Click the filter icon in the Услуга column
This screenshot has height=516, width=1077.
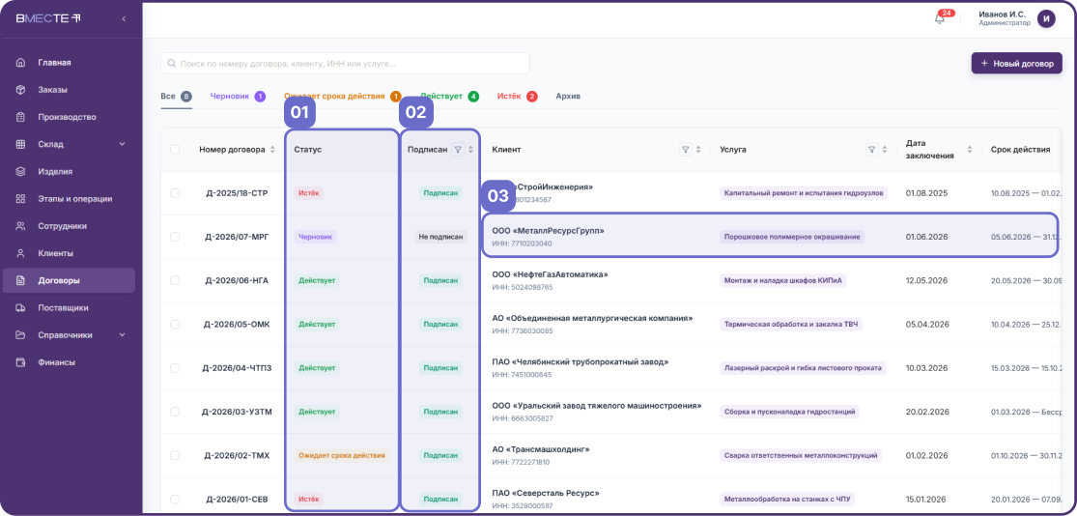point(871,150)
